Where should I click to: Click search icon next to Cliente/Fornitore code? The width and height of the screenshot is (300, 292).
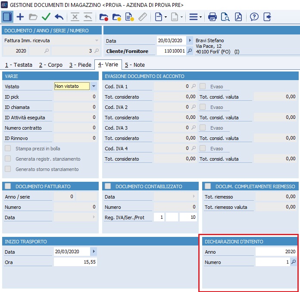click(190, 51)
